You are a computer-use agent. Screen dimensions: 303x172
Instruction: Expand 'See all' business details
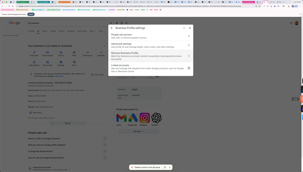click(67, 123)
